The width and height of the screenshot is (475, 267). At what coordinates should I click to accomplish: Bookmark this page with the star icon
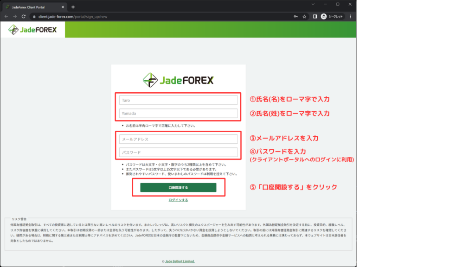click(304, 16)
